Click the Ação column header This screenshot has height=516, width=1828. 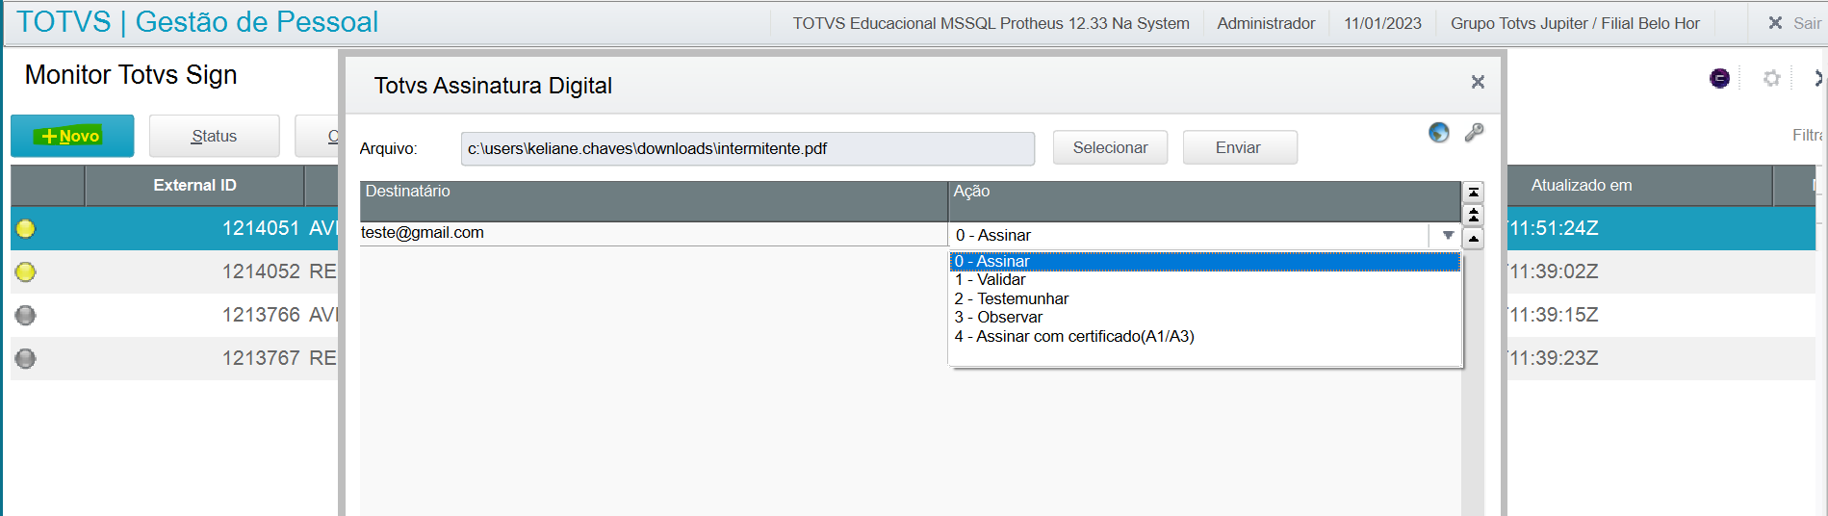coord(1204,200)
